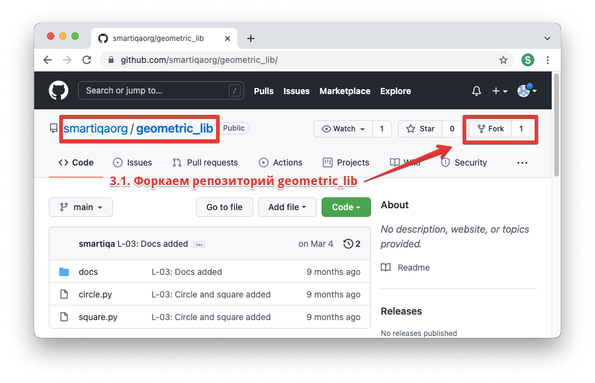The width and height of the screenshot is (595, 383).
Task: Expand the commit message ellipsis
Action: (198, 243)
